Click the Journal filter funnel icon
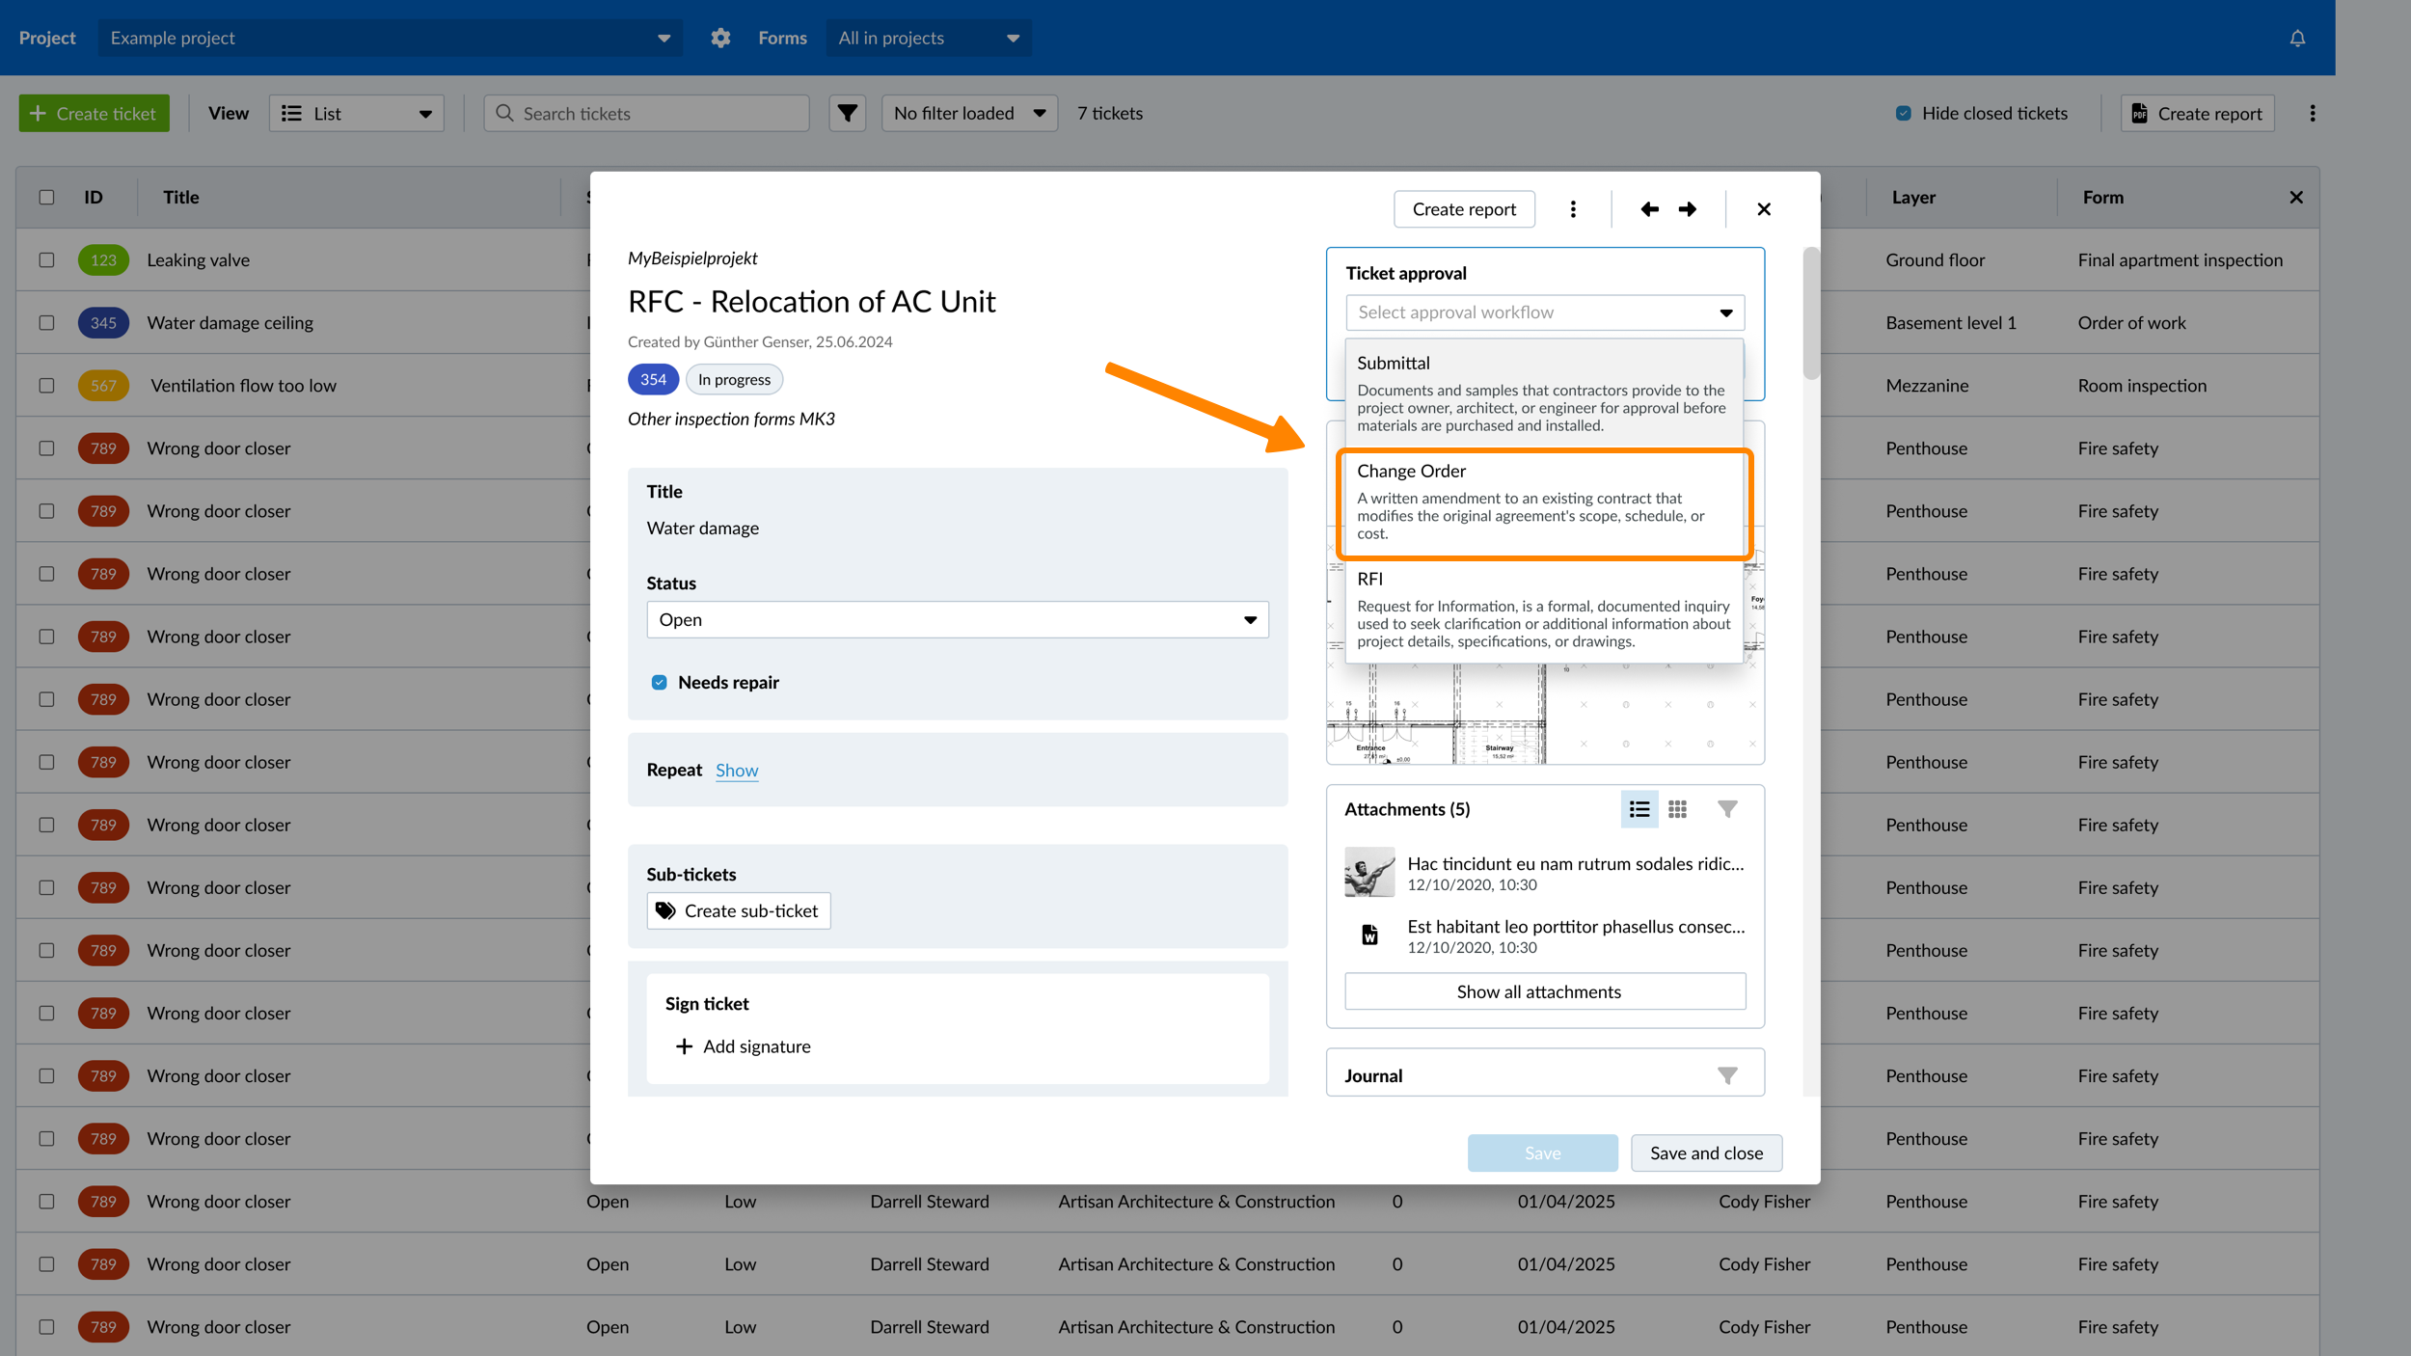This screenshot has height=1356, width=2411. (x=1727, y=1075)
